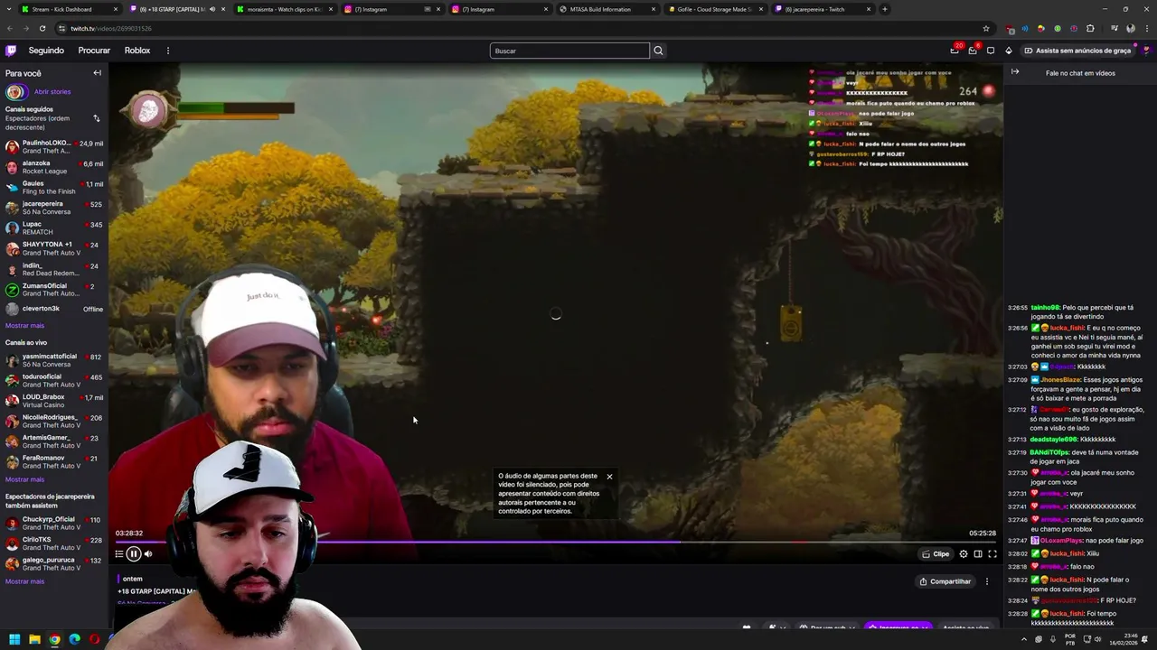1157x650 pixels.
Task: Bookmark this page with star icon
Action: click(986, 28)
